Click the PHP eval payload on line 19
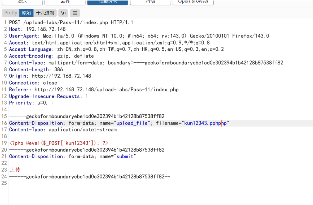 point(59,143)
